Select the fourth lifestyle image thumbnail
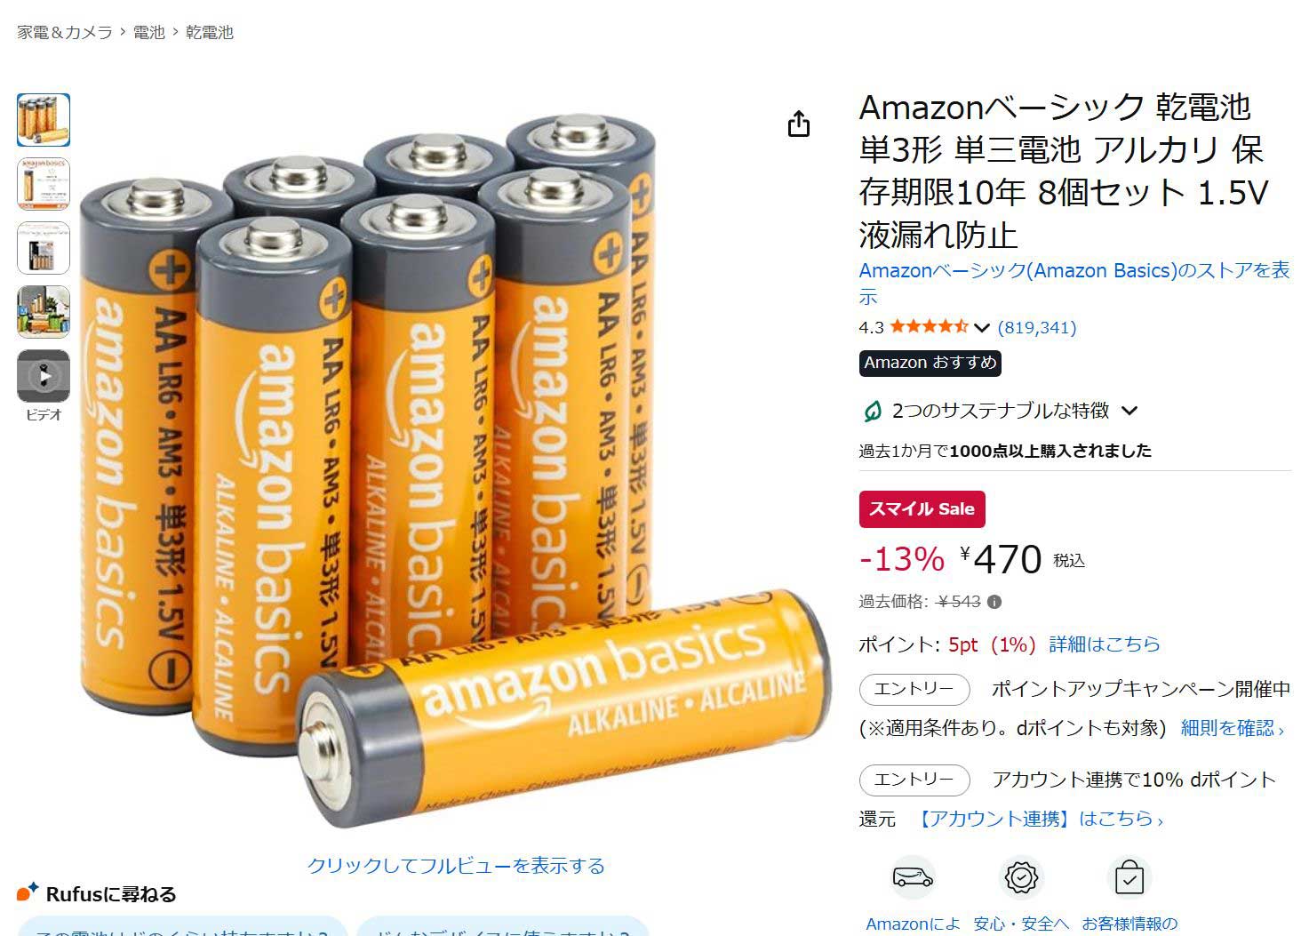Image resolution: width=1309 pixels, height=936 pixels. (44, 312)
